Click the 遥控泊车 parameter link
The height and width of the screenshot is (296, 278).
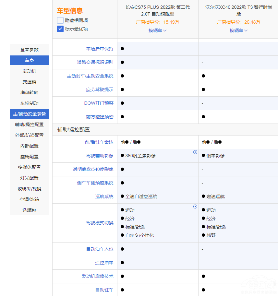pos(104,263)
